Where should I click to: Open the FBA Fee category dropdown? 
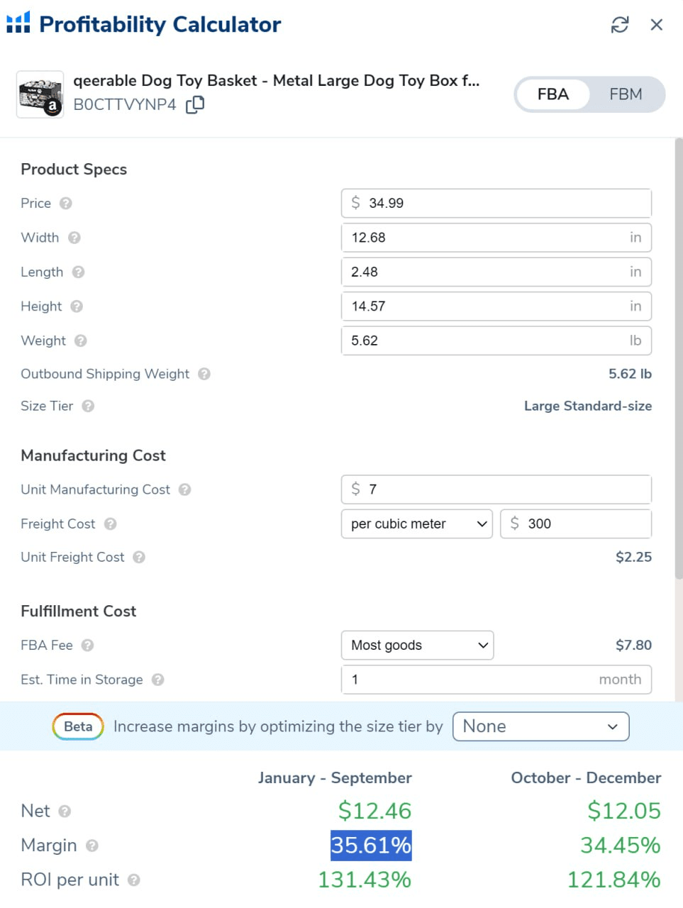(417, 646)
